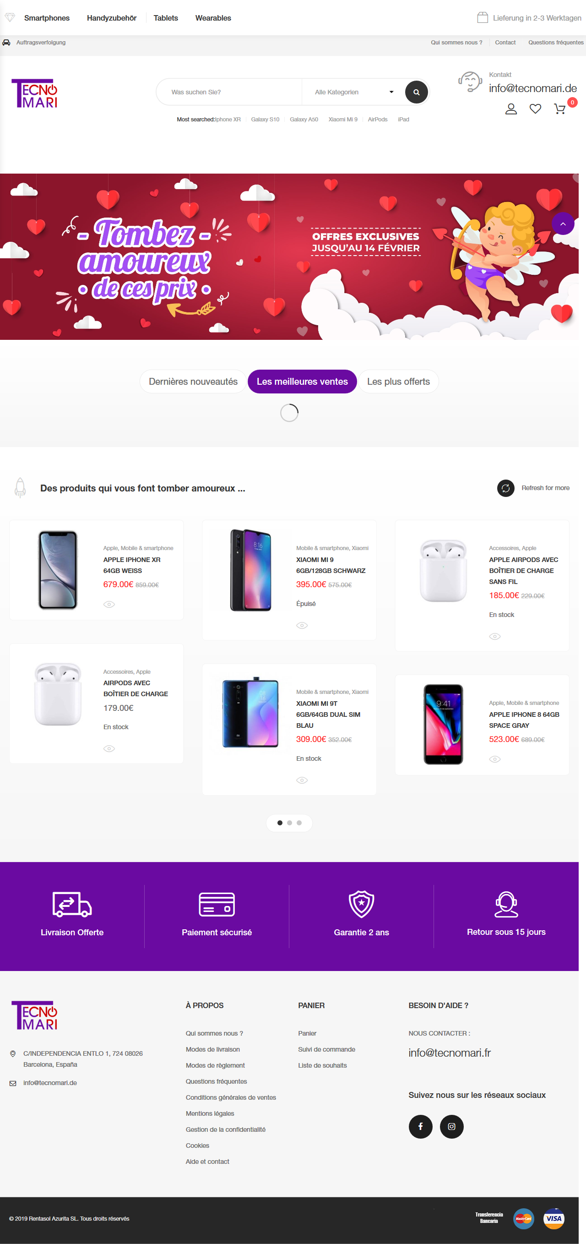Click the scroll-to-top purple arrow button

[563, 224]
